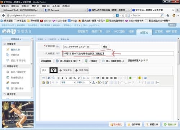Image resolution: width=180 pixels, height=130 pixels.
Task: Apply superscript formatting
Action: coord(79,78)
